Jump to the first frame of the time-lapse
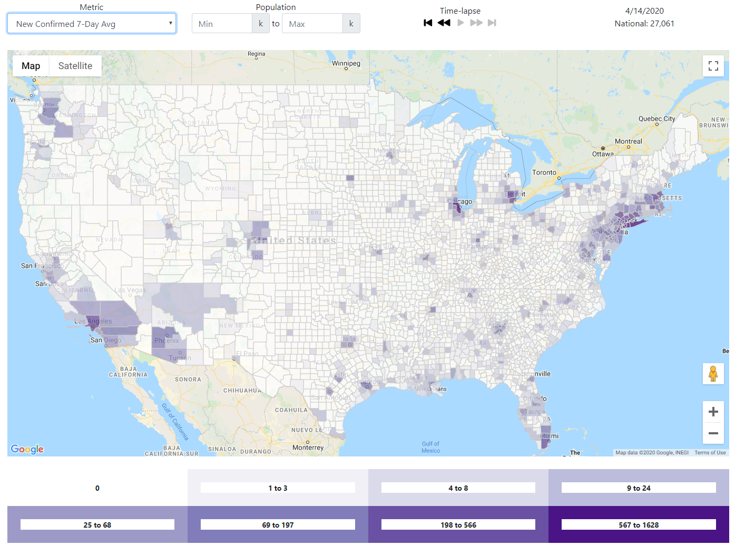The width and height of the screenshot is (735, 545). point(428,23)
